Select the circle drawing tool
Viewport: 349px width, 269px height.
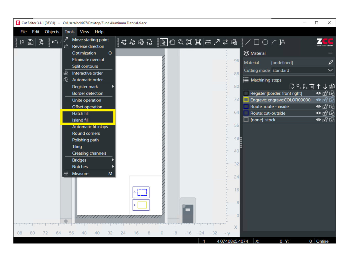(x=265, y=42)
